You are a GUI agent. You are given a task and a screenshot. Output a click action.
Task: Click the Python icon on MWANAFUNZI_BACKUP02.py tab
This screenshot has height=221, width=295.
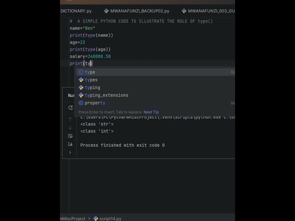[x=106, y=11]
